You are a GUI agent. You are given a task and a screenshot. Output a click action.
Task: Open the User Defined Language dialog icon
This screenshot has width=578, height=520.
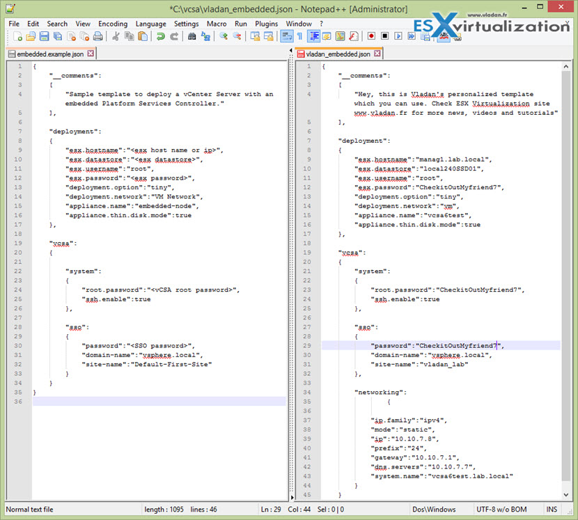[x=326, y=36]
